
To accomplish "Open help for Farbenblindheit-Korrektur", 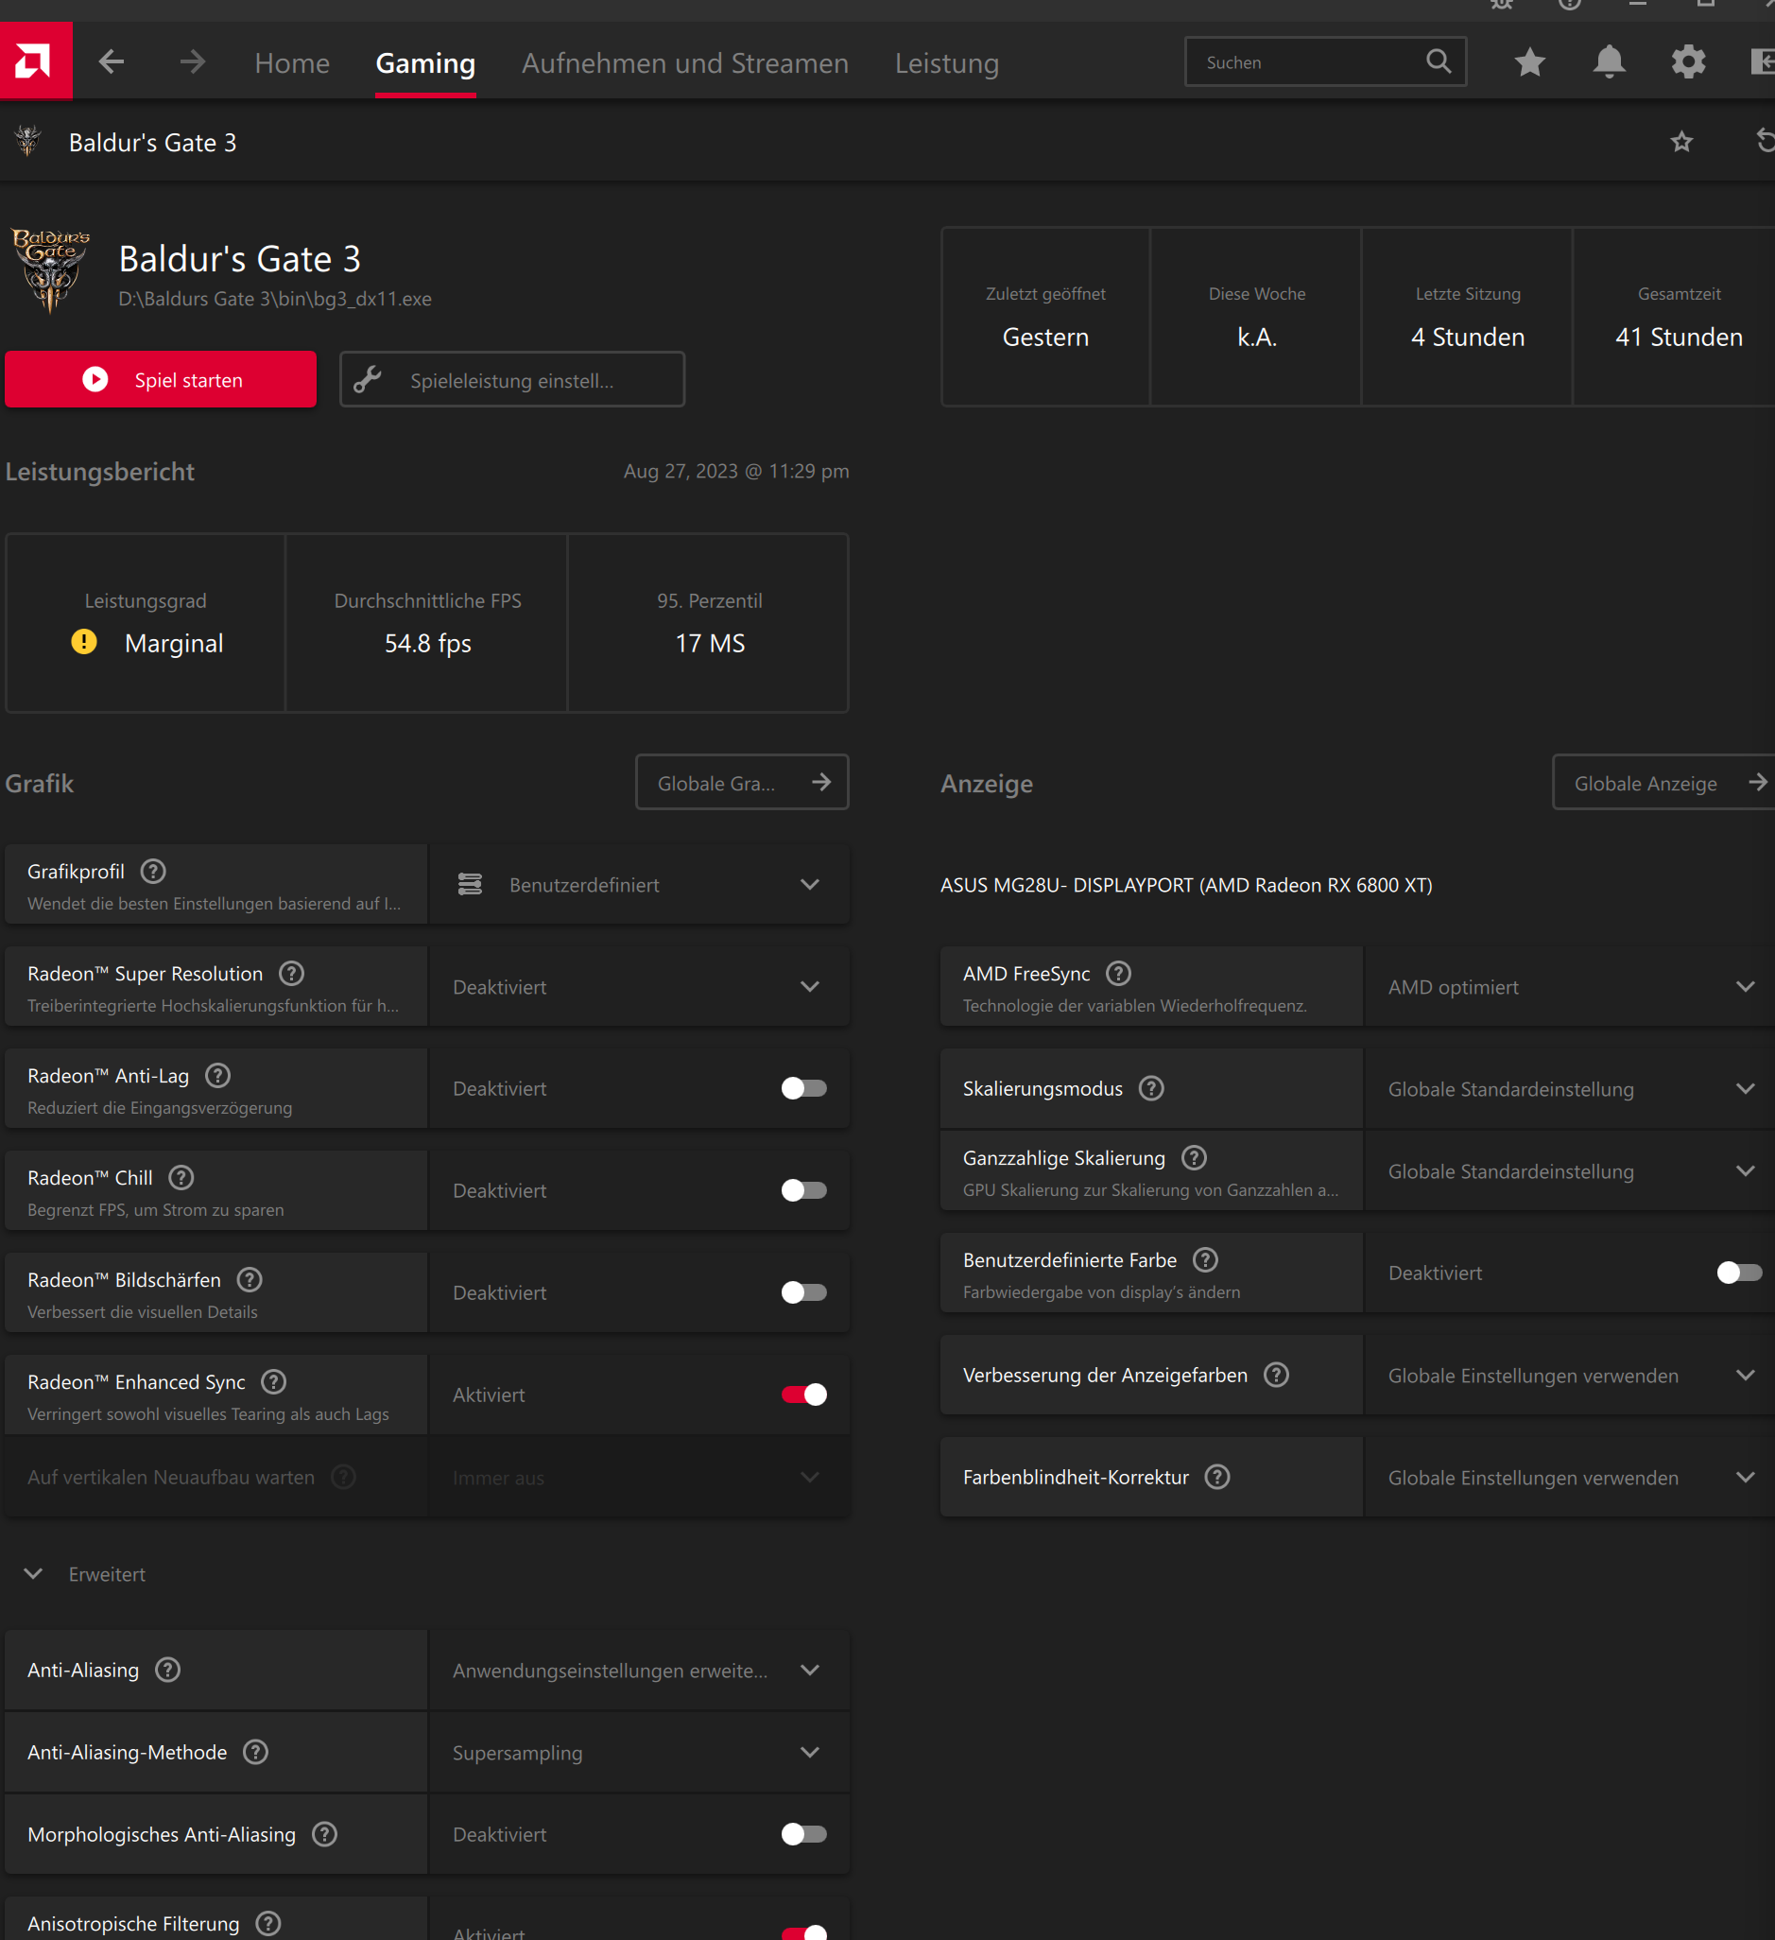I will (1217, 1476).
